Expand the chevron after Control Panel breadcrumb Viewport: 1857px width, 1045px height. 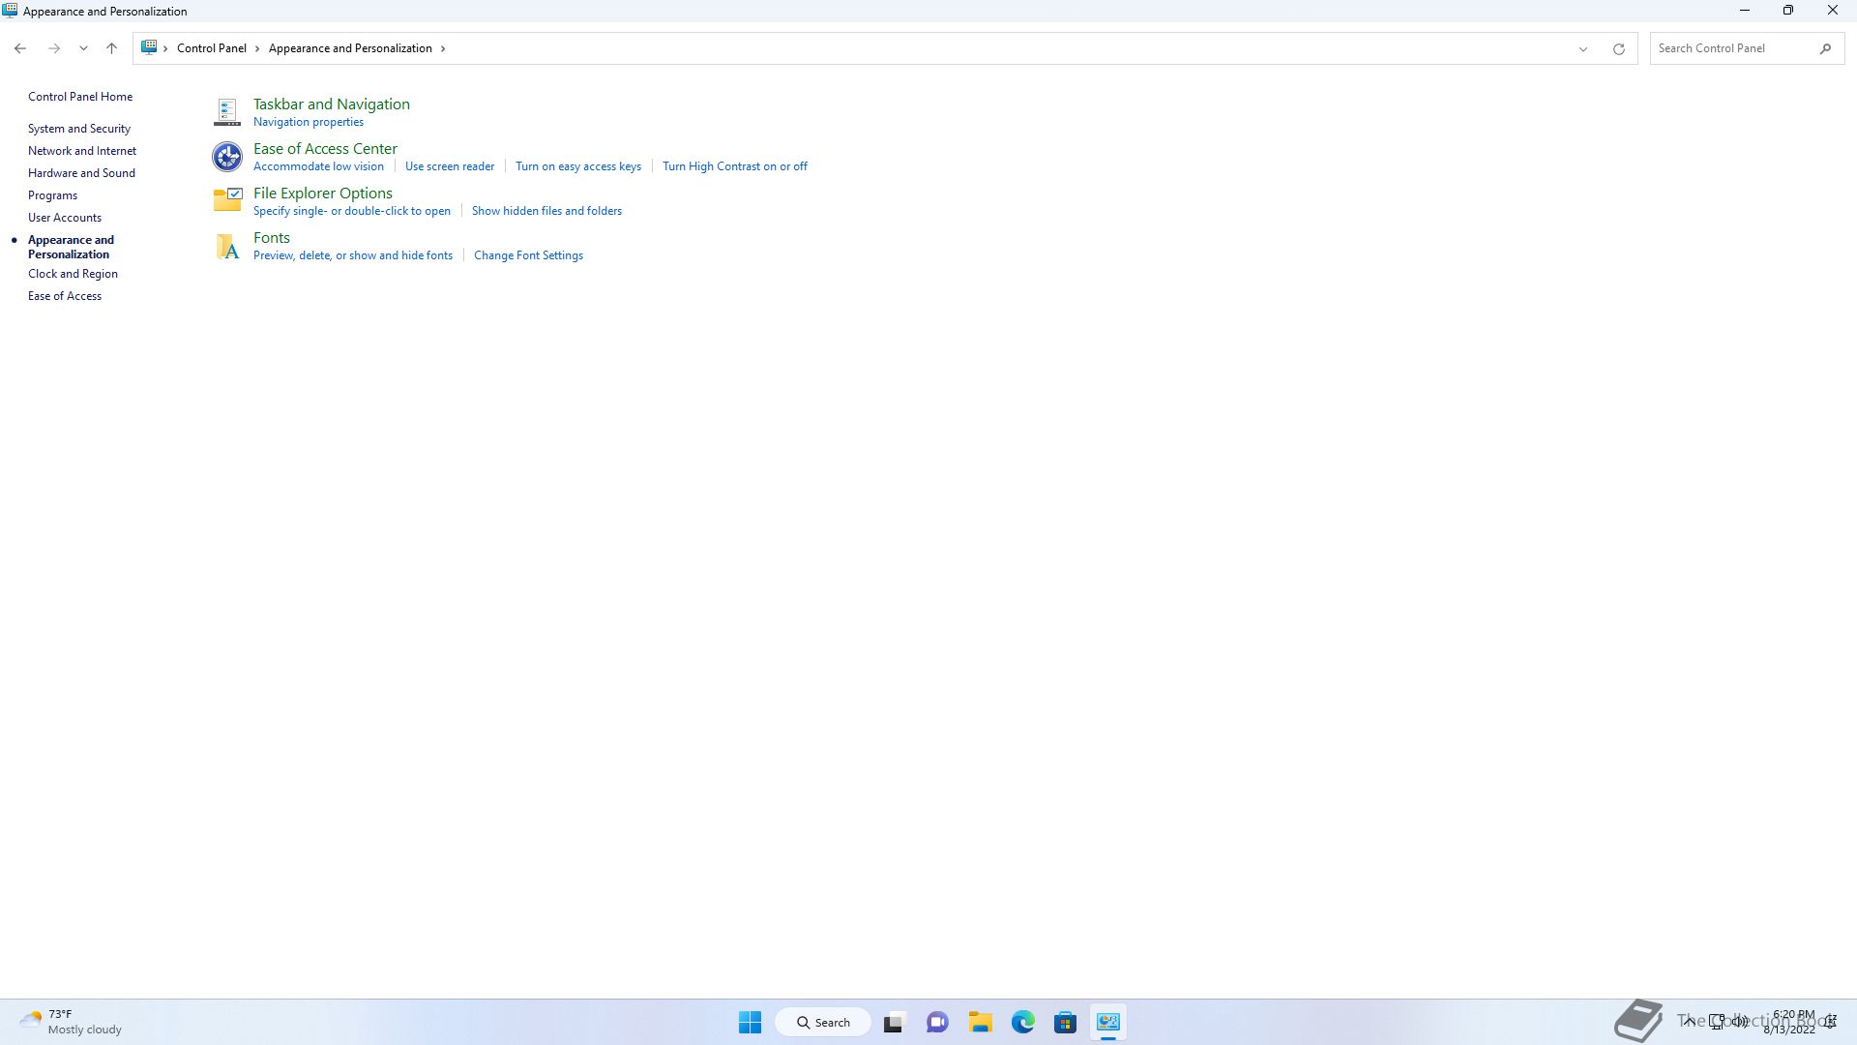click(x=257, y=48)
